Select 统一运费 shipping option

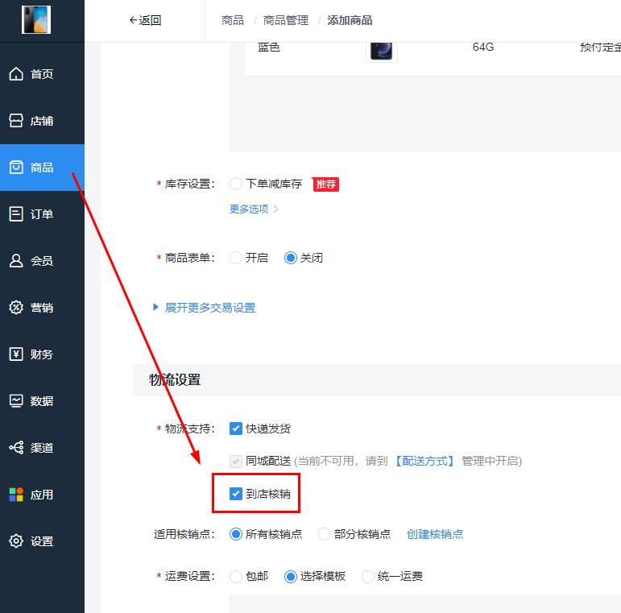click(368, 576)
